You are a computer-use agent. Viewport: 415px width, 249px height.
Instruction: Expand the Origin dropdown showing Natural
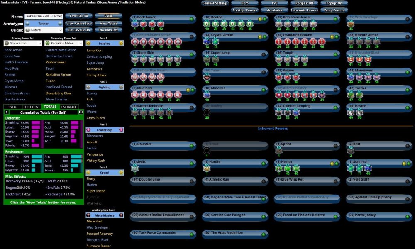44,30
